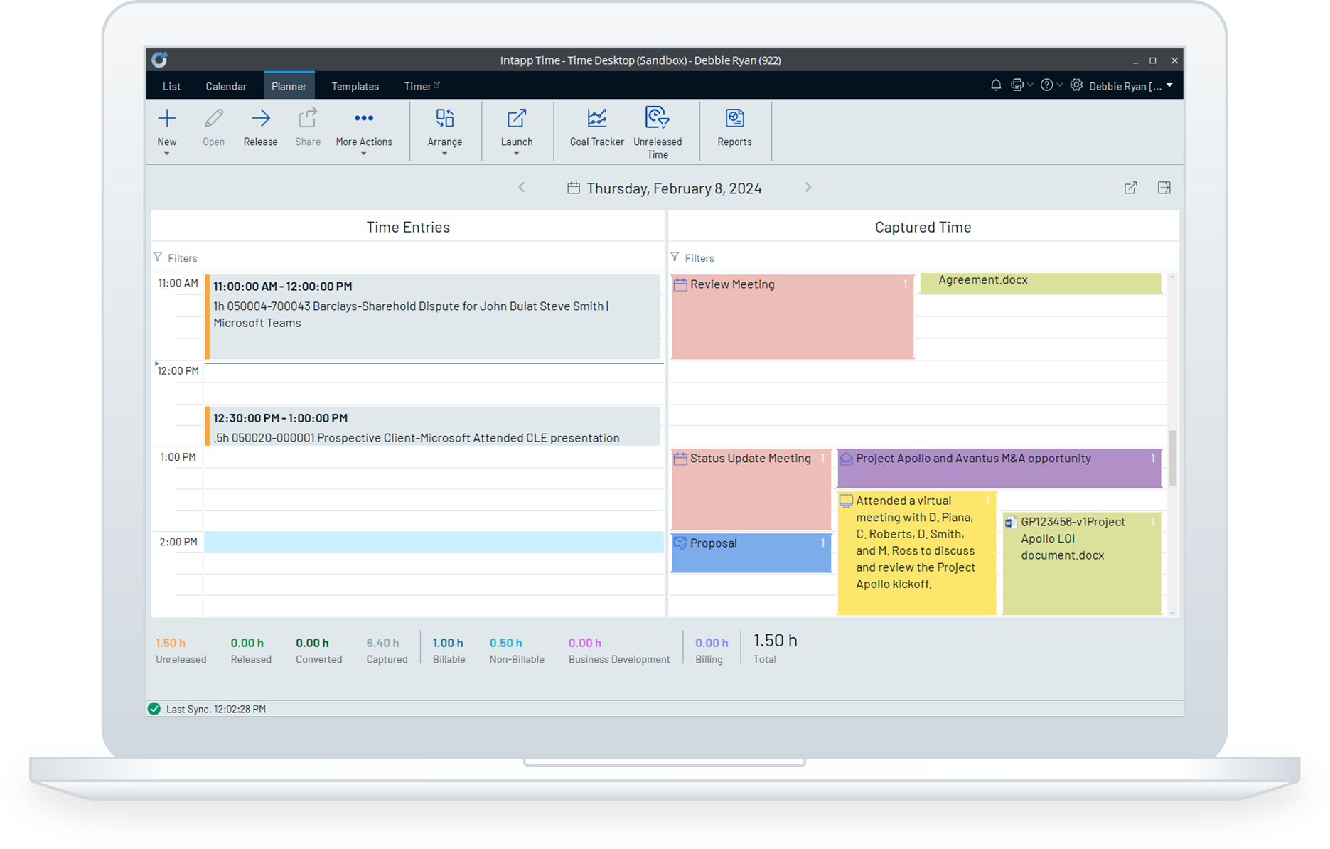The height and width of the screenshot is (849, 1330).
Task: Navigate to next day with right arrow
Action: tap(808, 187)
